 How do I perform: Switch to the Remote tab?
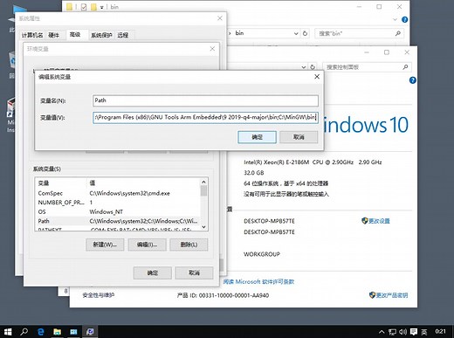[123, 35]
